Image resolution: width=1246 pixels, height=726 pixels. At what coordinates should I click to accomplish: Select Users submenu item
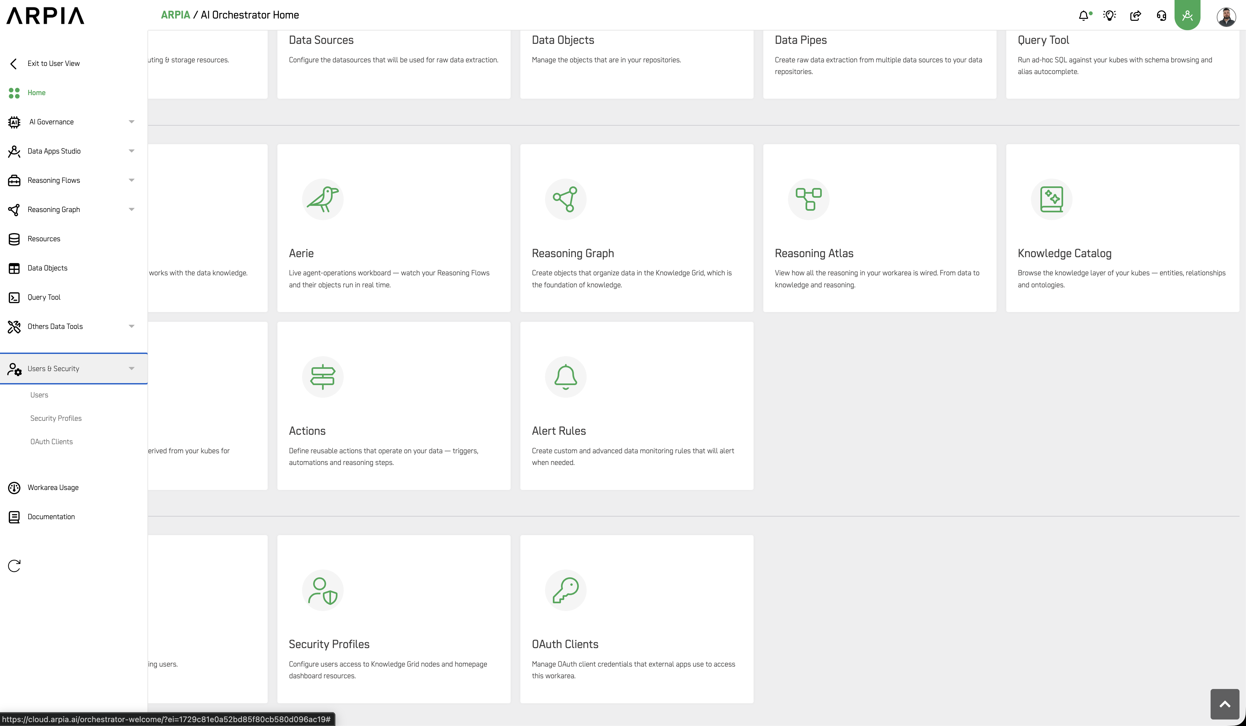coord(39,395)
